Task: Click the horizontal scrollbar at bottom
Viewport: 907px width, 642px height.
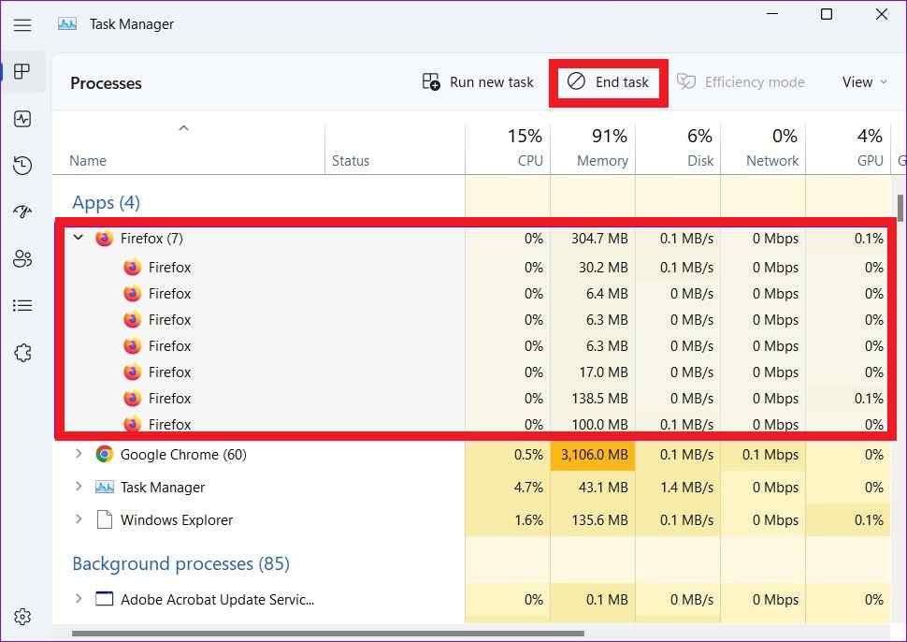Action: pyautogui.click(x=328, y=634)
